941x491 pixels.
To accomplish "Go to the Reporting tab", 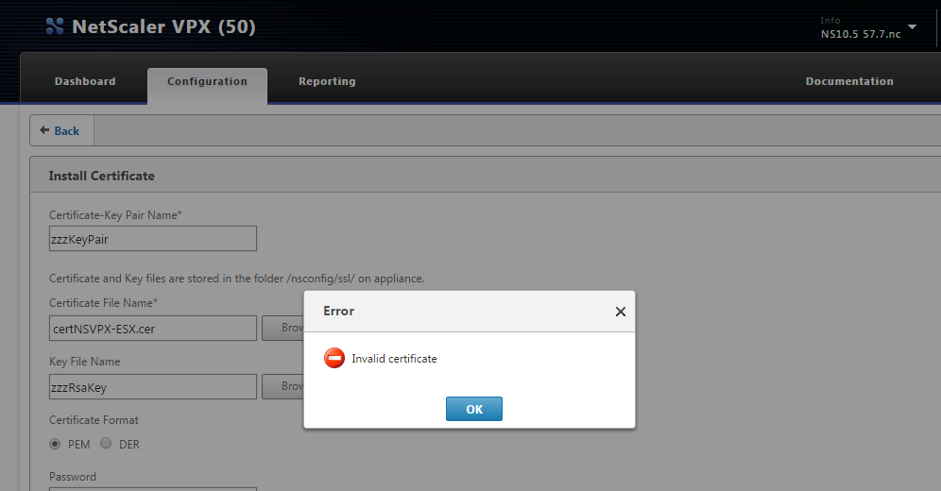I will click(x=327, y=81).
